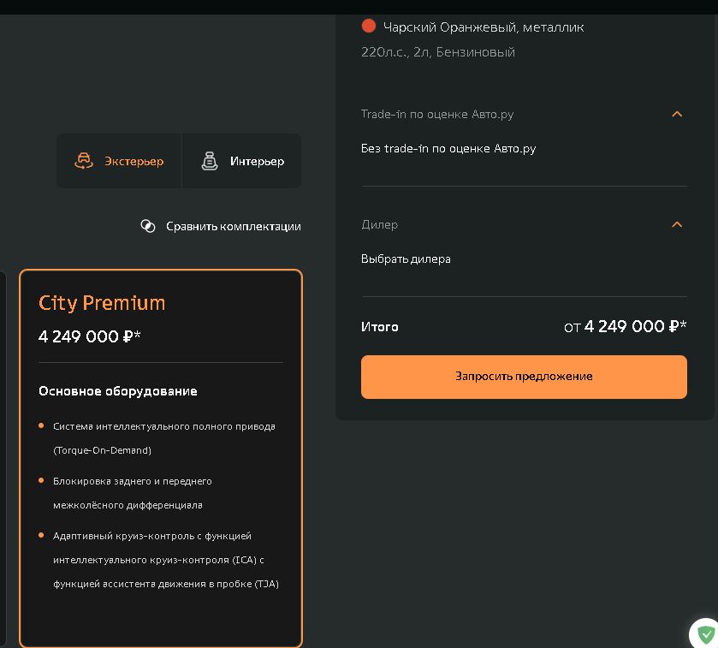
Task: Open Сравнить комплектации link
Action: (x=233, y=226)
